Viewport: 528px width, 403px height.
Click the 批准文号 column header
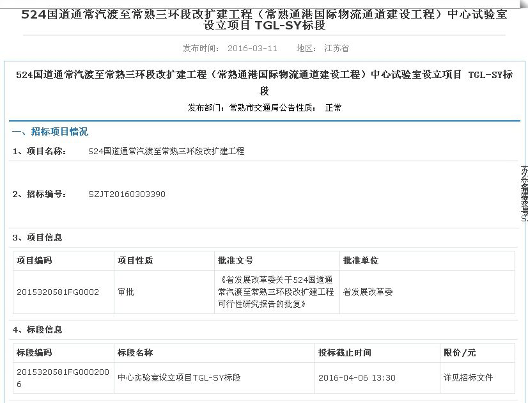point(235,260)
